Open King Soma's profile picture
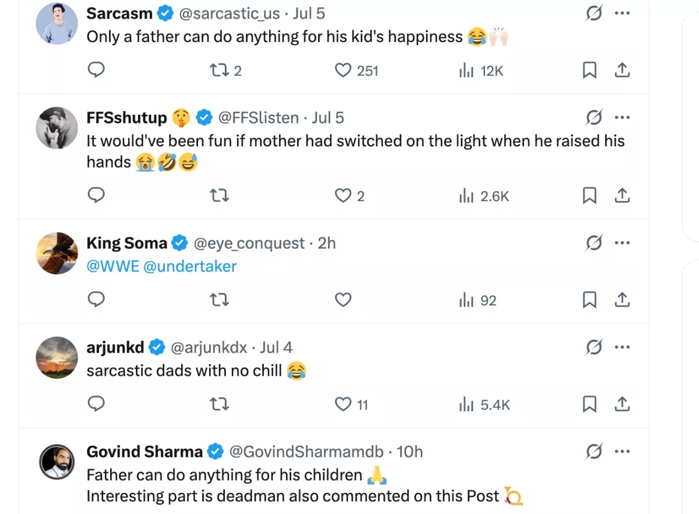This screenshot has height=514, width=699. [57, 253]
